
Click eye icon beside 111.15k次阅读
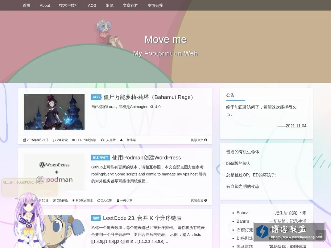(x=73, y=140)
